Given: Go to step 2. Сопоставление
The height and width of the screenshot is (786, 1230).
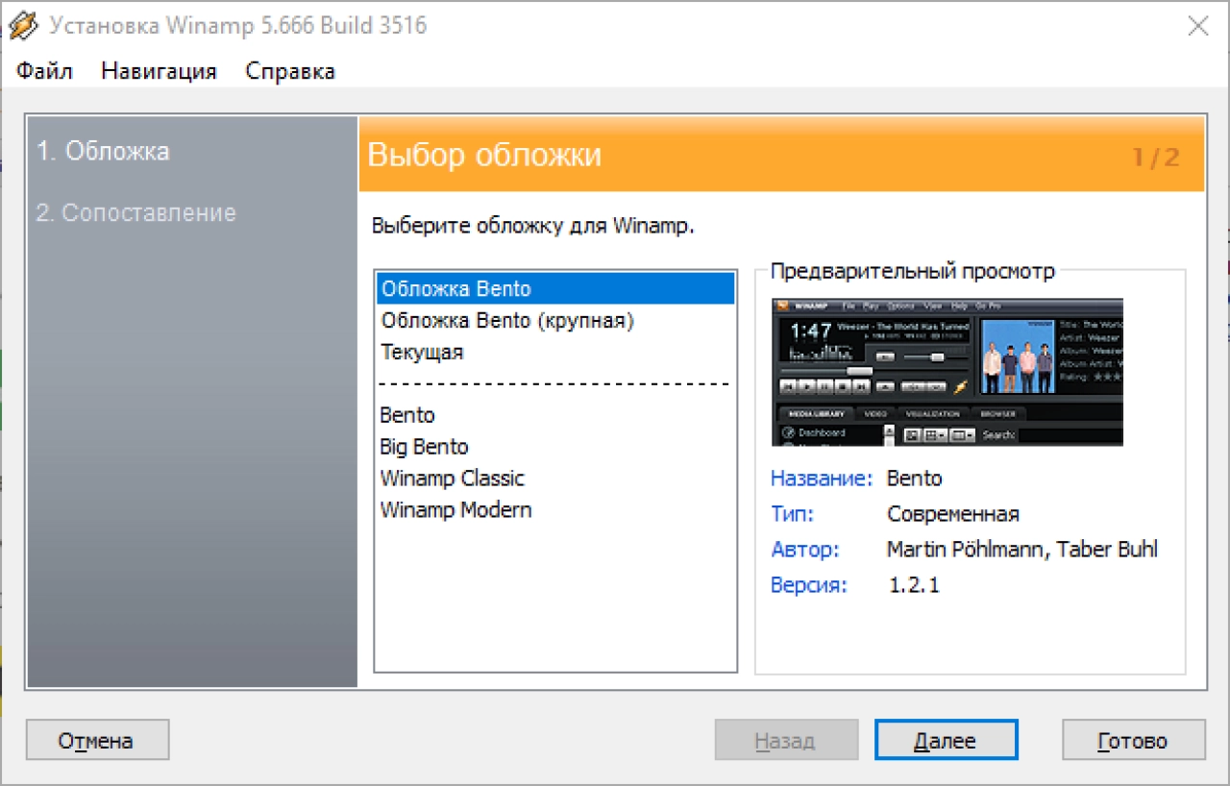Looking at the screenshot, I should tap(135, 212).
